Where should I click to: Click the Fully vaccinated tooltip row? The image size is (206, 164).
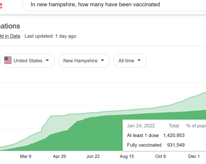pyautogui.click(x=156, y=145)
